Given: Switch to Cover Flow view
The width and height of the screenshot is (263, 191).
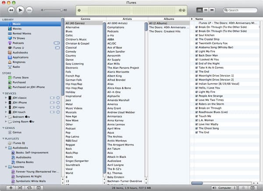Looking at the screenshot, I should pyautogui.click(x=212, y=10).
